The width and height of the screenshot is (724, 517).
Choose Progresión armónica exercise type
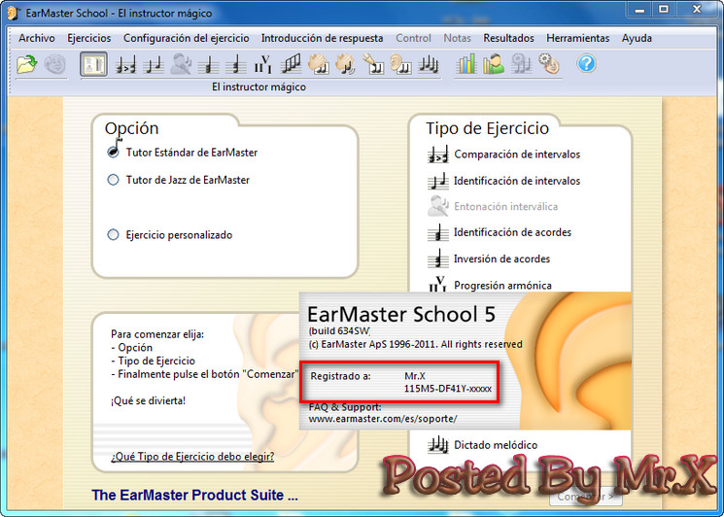pos(490,285)
